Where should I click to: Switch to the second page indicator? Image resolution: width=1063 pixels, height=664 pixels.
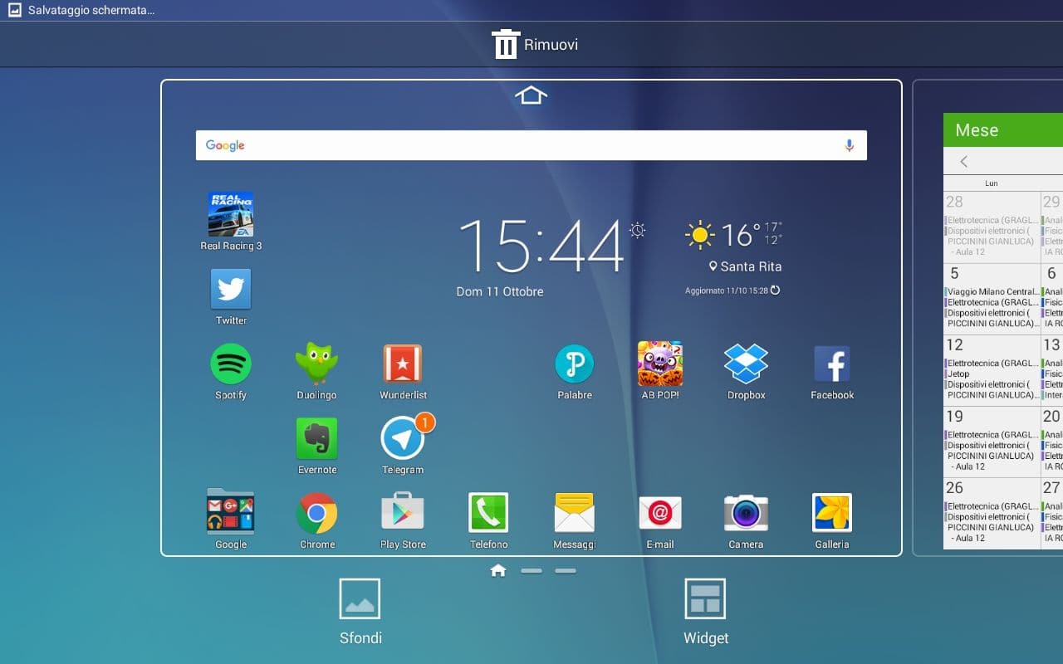point(531,571)
